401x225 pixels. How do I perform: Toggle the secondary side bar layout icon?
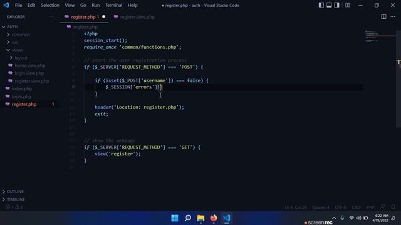click(337, 5)
